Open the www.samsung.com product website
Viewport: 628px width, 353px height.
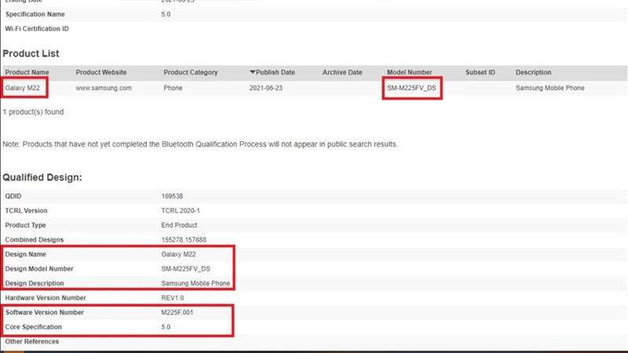click(x=104, y=88)
